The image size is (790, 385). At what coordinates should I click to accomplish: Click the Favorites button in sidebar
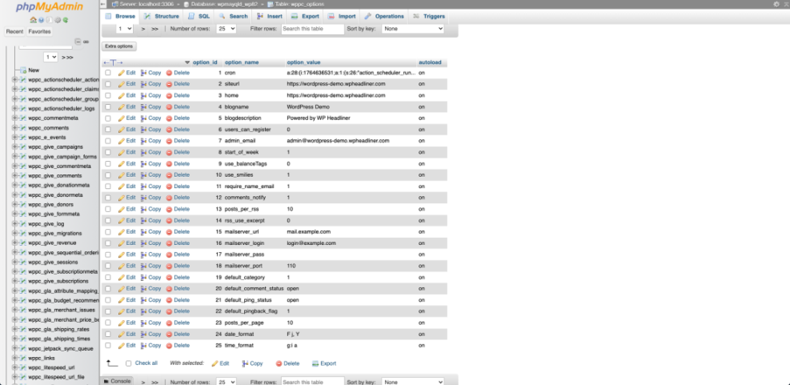[x=39, y=31]
